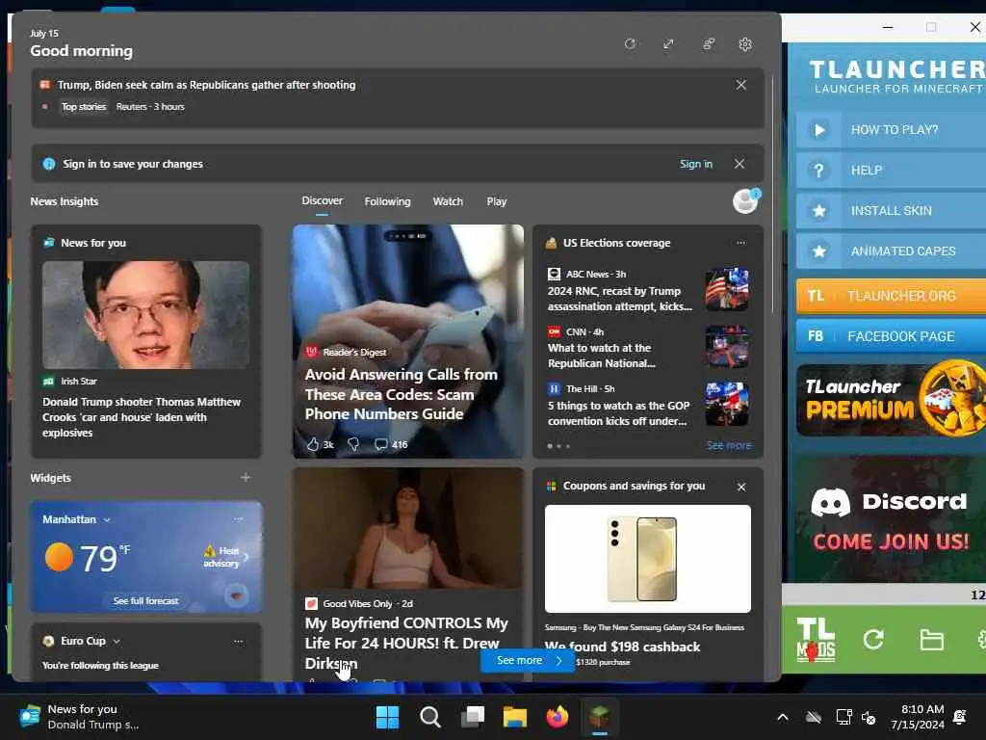Like the scam phone numbers article
This screenshot has height=740, width=986.
[x=320, y=444]
